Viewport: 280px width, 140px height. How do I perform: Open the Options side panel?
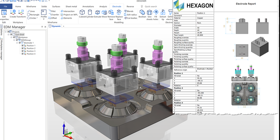tap(1, 30)
